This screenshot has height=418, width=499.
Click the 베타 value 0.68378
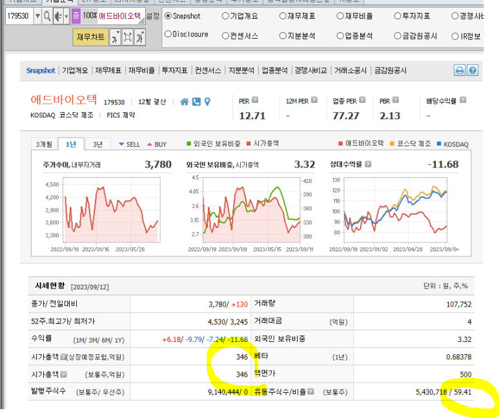(458, 357)
